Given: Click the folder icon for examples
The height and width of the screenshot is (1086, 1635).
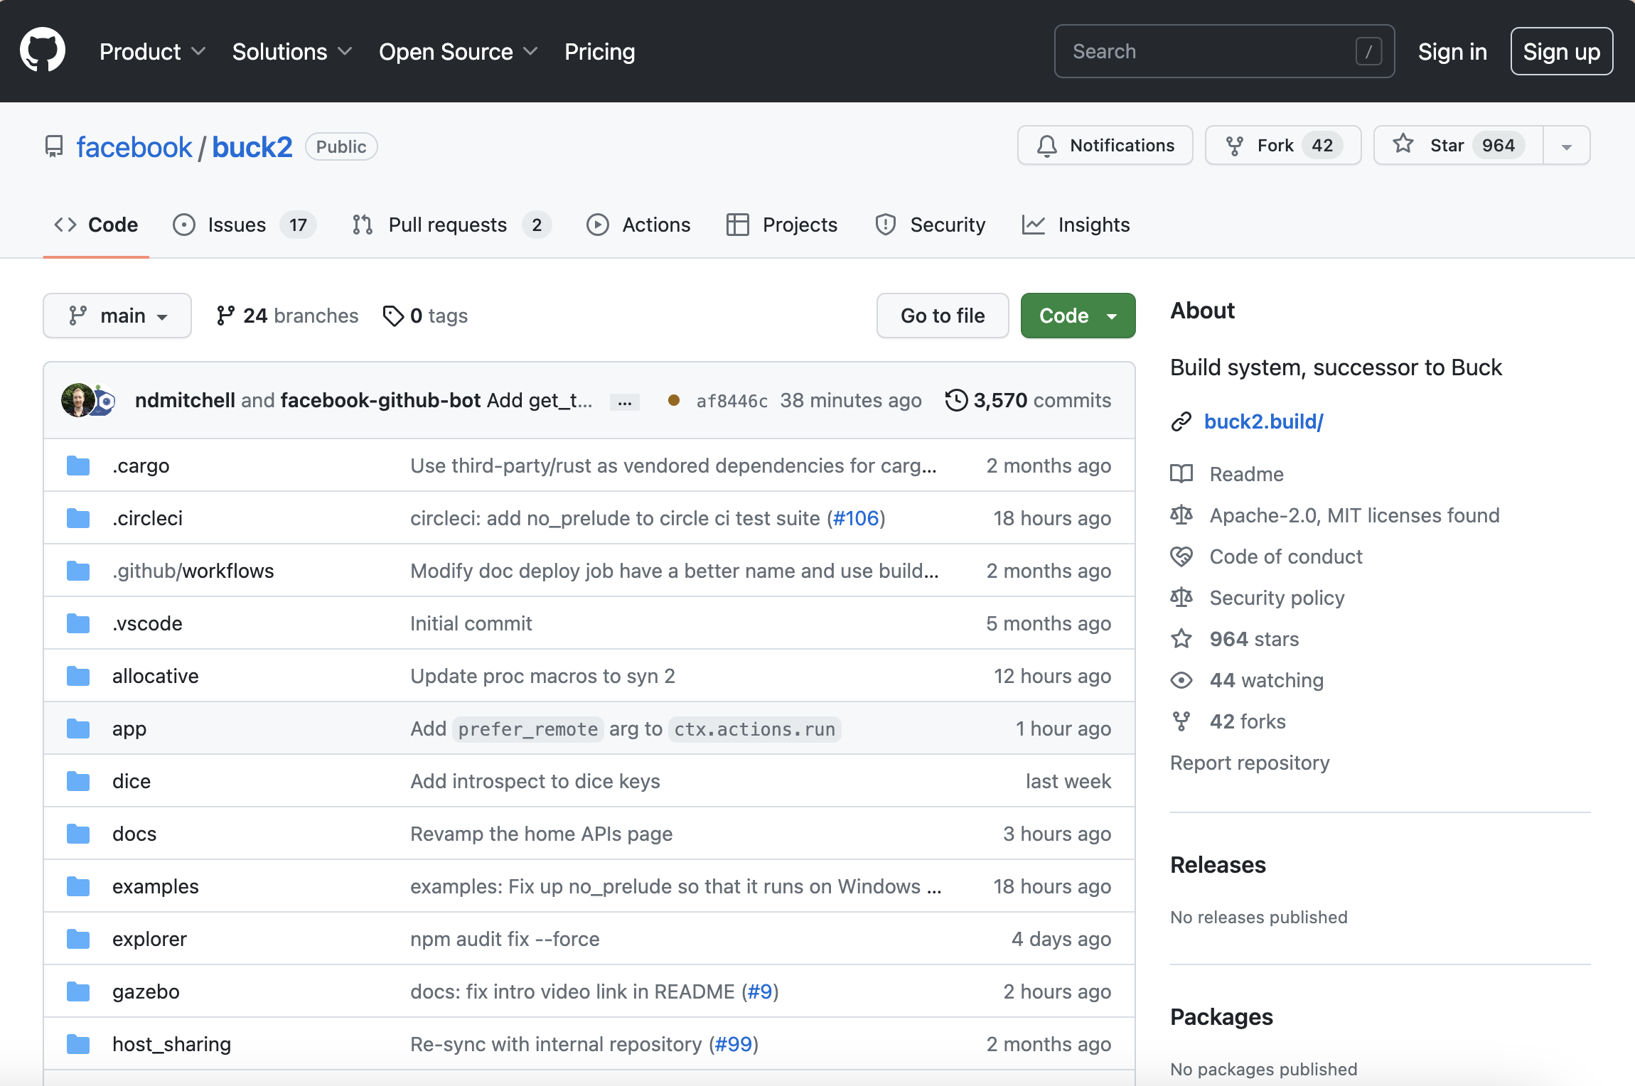Looking at the screenshot, I should [x=78, y=886].
